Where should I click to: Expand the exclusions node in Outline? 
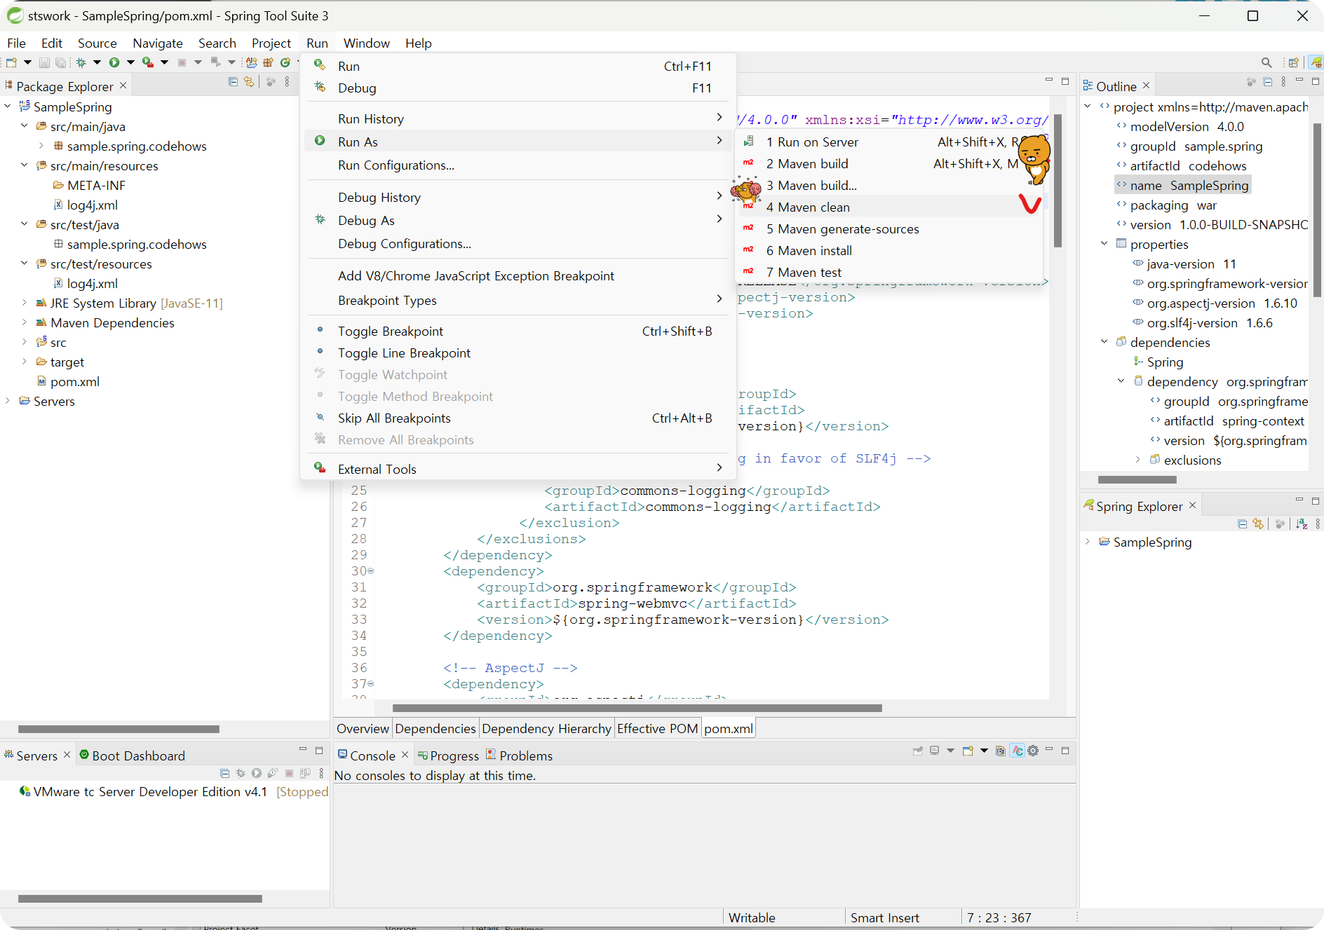(1138, 460)
